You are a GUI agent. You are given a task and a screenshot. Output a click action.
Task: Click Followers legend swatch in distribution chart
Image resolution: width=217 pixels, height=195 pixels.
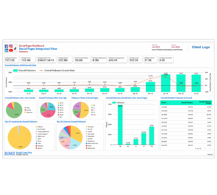click(x=114, y=103)
